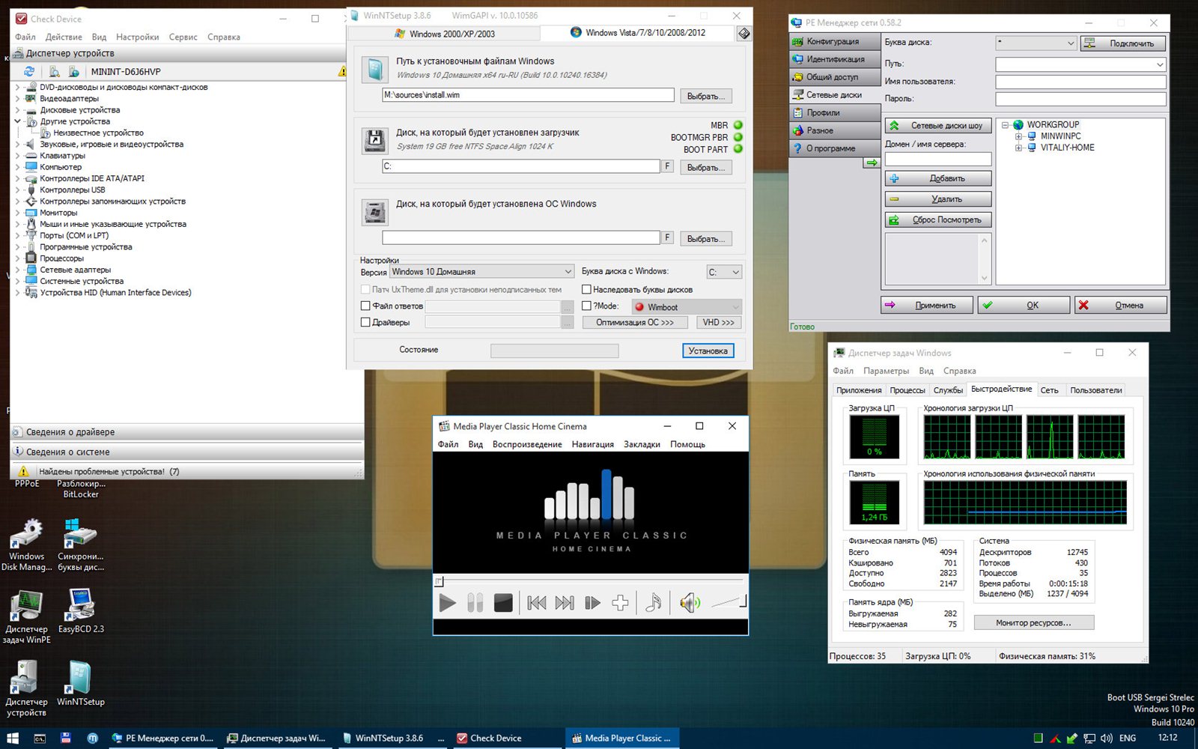This screenshot has height=749, width=1198.
Task: Open the Путь combo box in PE network manager
Action: pyautogui.click(x=1080, y=64)
